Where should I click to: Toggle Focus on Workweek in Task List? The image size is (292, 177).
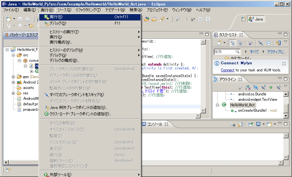coord(250,43)
